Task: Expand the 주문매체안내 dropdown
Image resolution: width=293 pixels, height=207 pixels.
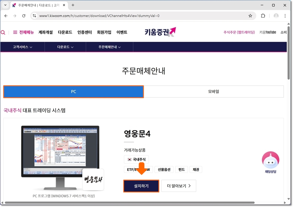Action: point(110,47)
